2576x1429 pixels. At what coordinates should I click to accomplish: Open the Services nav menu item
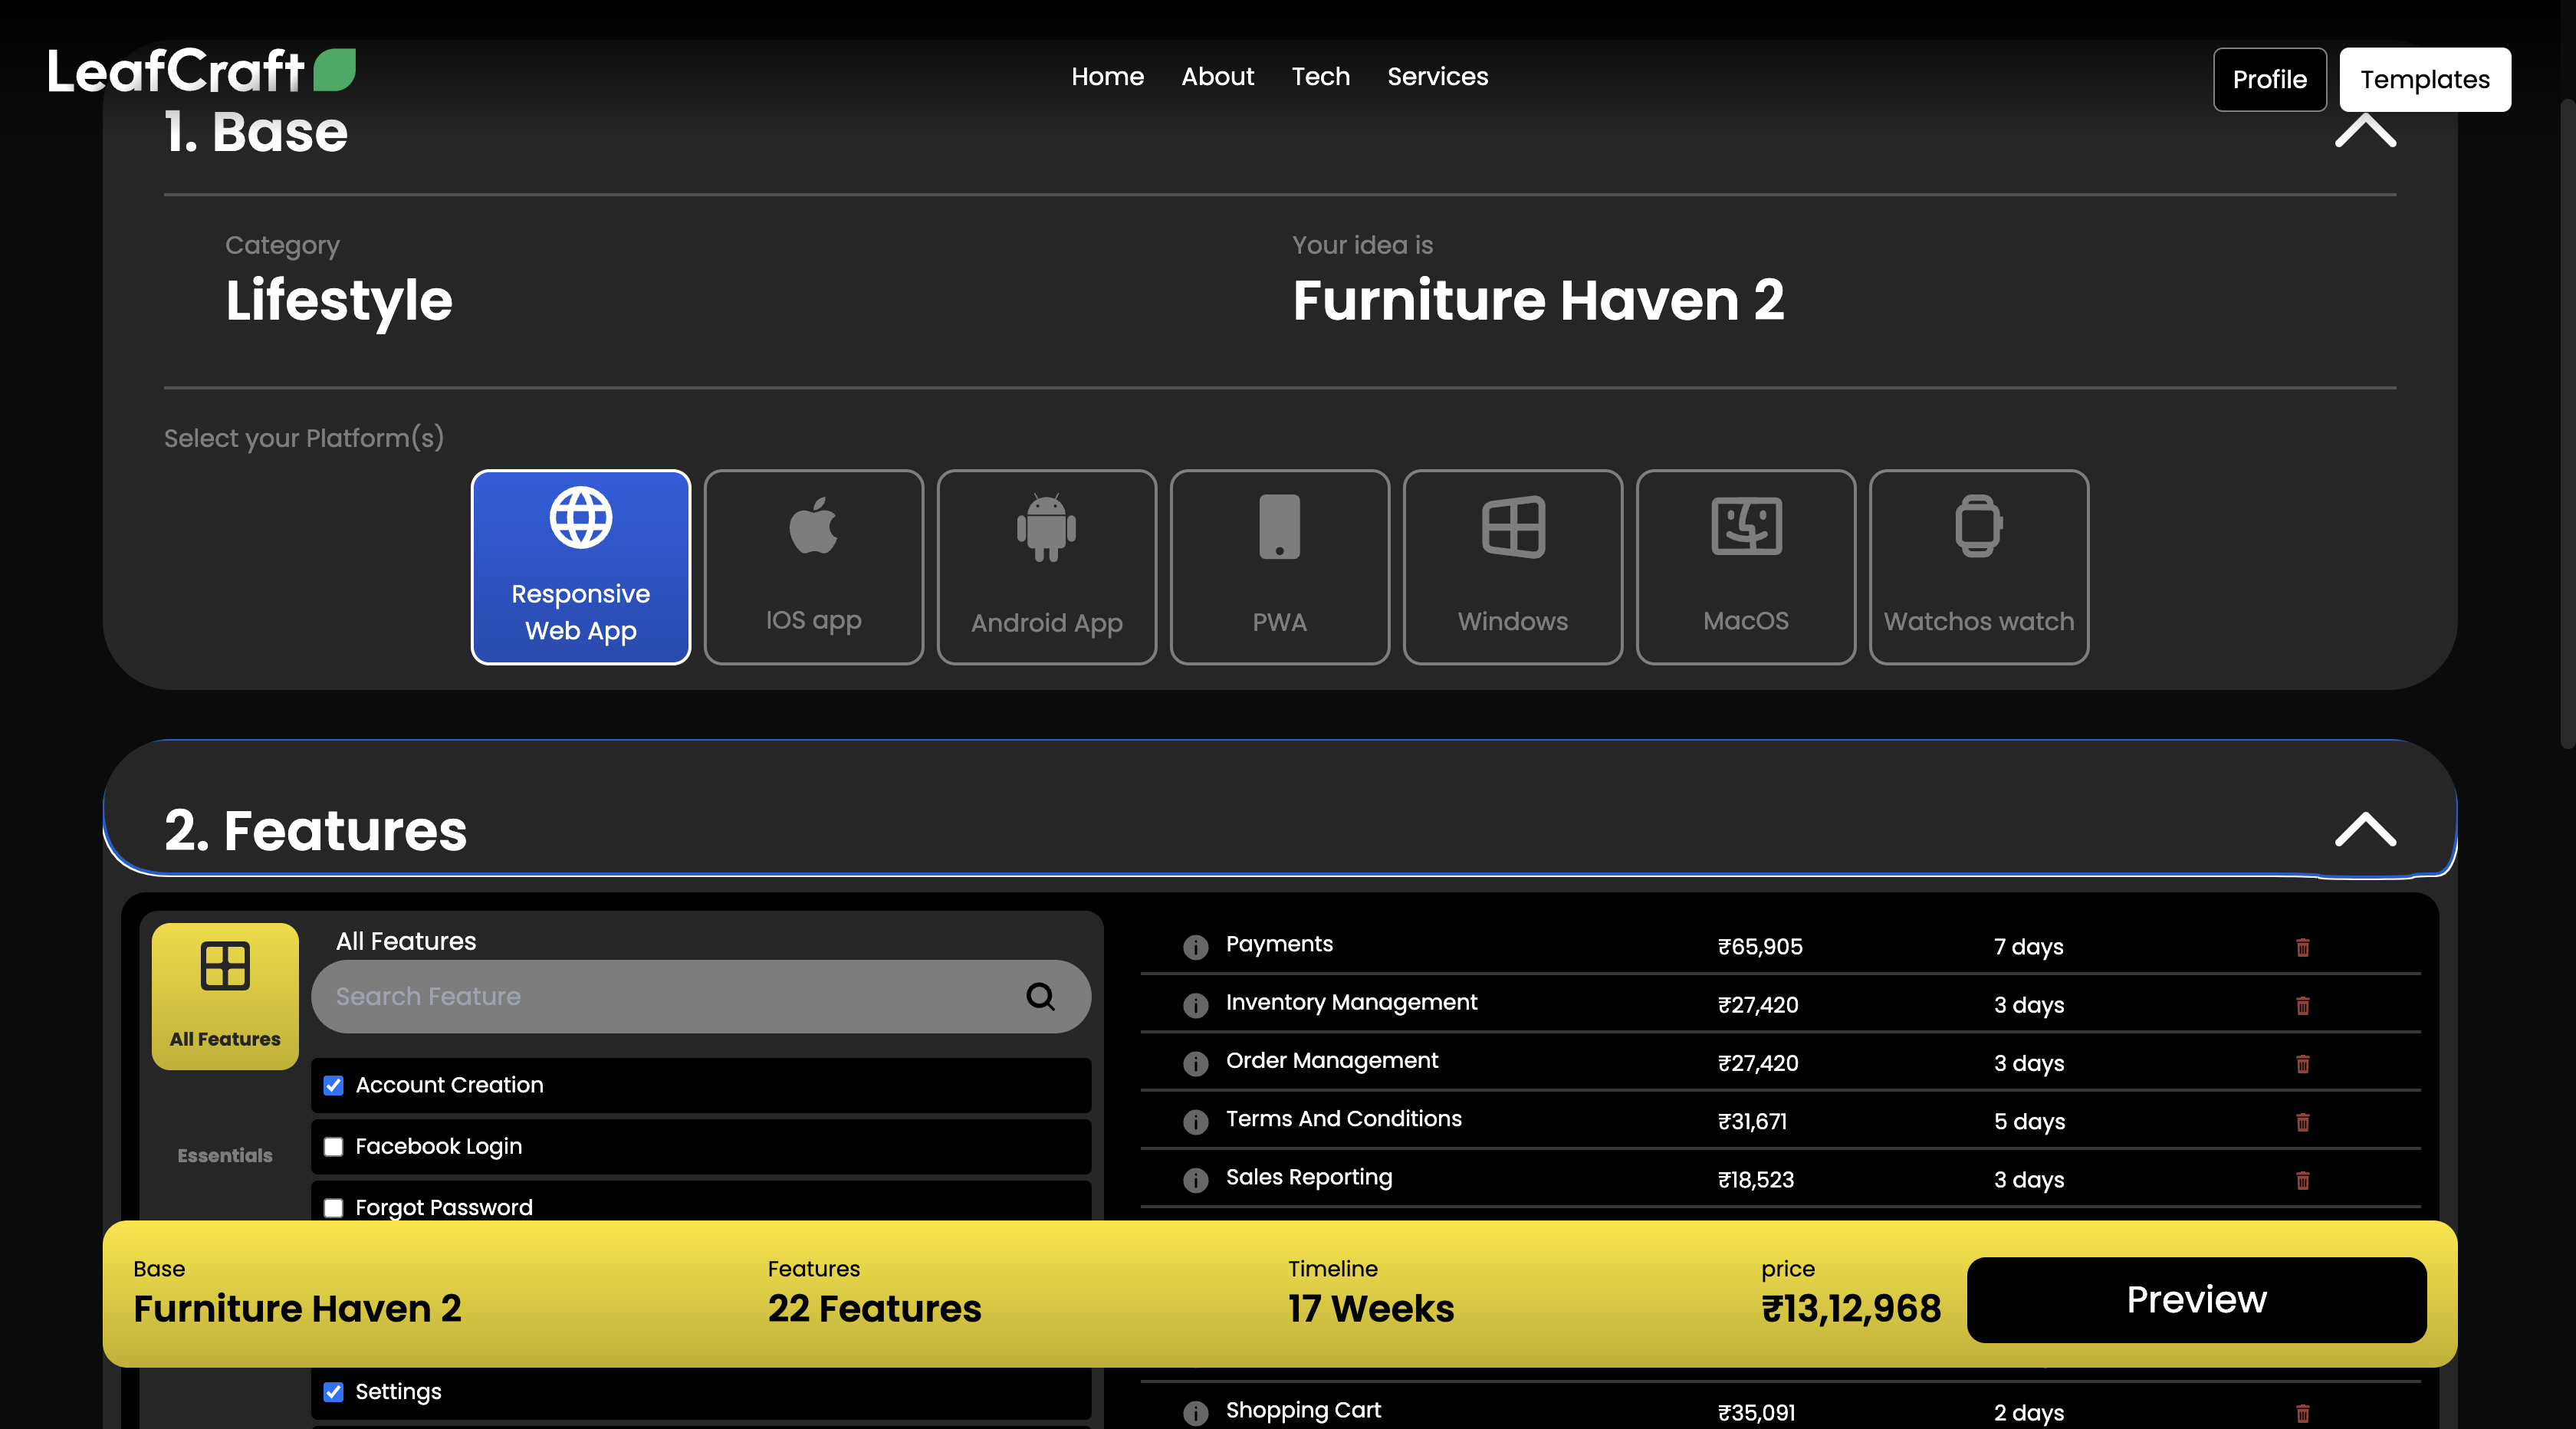(1437, 76)
